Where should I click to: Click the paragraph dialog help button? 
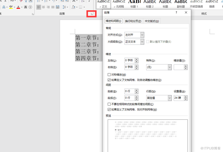click(x=176, y=12)
